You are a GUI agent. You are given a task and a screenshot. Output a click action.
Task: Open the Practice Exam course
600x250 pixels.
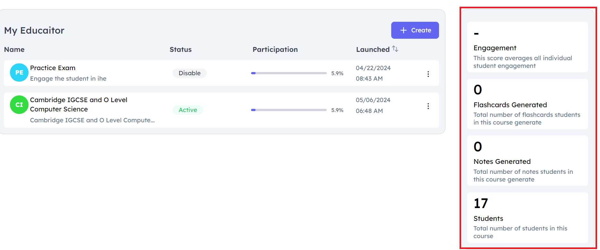point(53,68)
